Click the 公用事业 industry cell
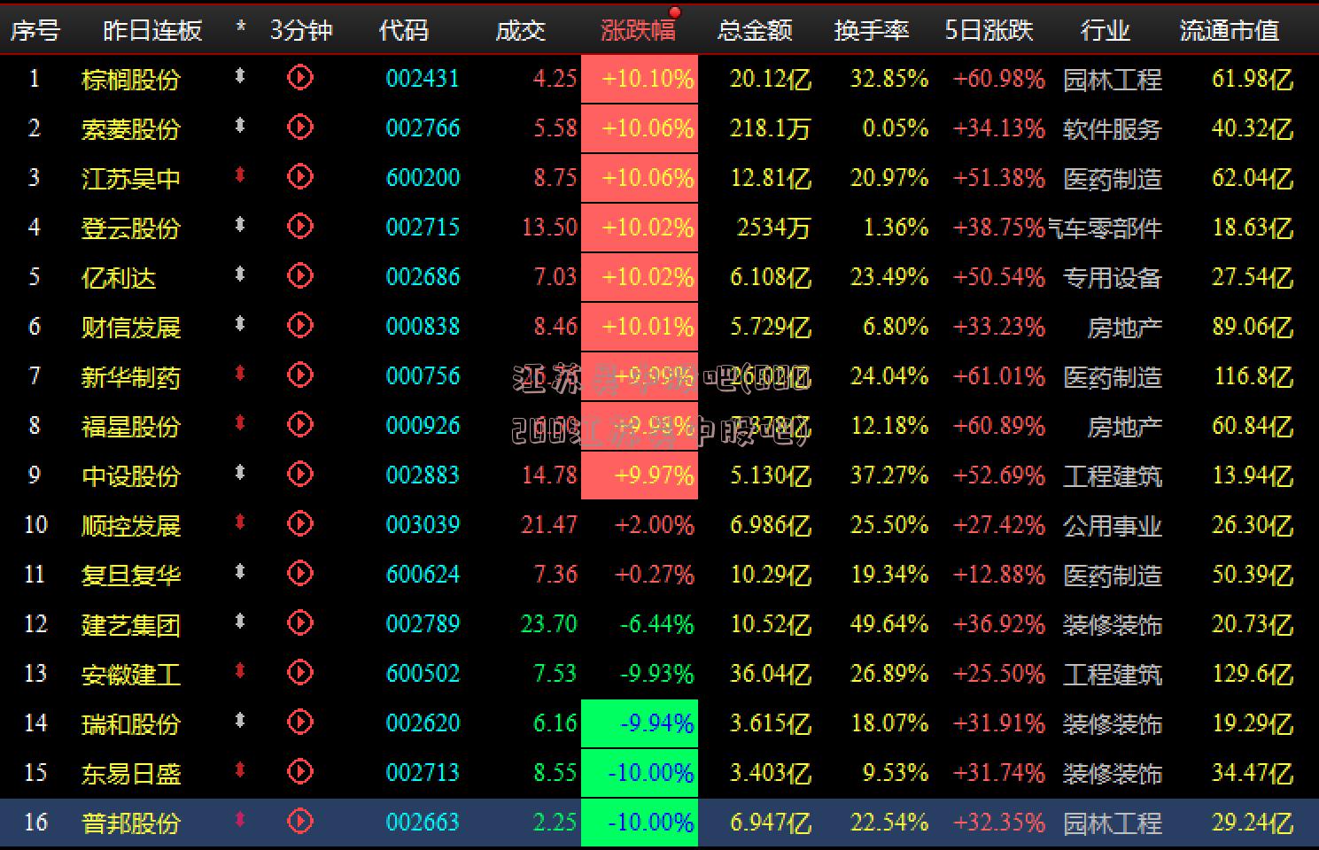Image resolution: width=1319 pixels, height=850 pixels. pos(1113,526)
